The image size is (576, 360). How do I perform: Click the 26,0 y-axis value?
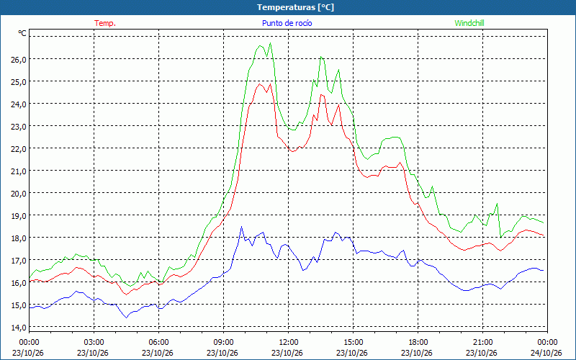(x=19, y=59)
